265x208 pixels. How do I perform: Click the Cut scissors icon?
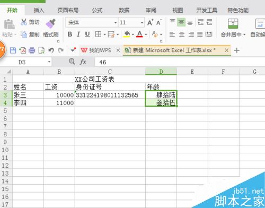(x=24, y=22)
